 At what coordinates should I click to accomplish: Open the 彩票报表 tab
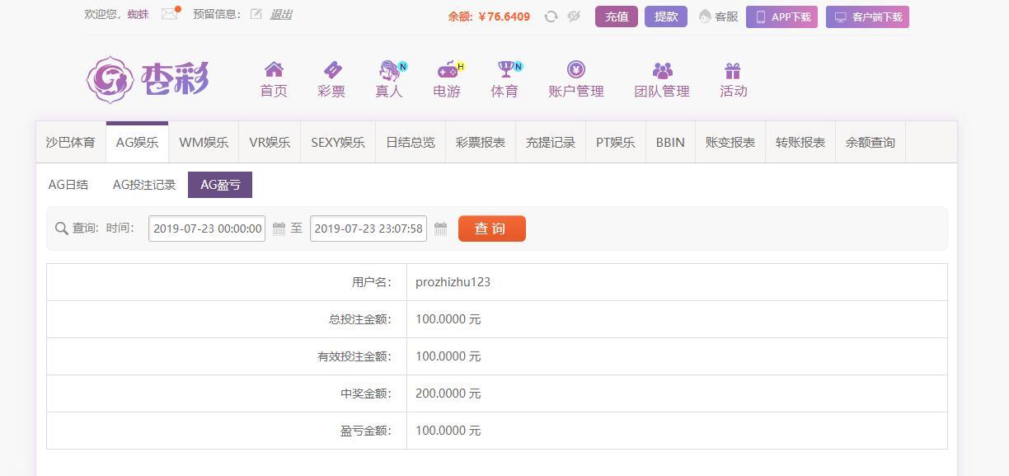[x=481, y=142]
